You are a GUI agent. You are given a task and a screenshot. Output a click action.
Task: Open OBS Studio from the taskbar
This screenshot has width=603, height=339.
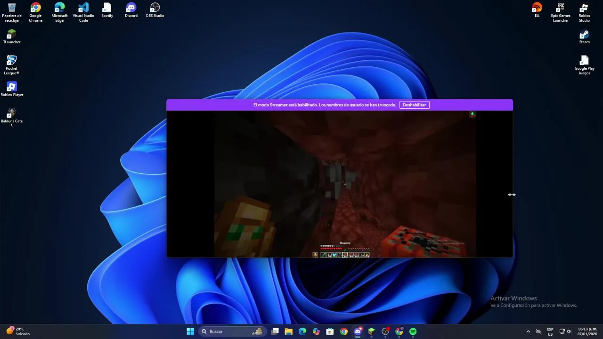[385, 331]
